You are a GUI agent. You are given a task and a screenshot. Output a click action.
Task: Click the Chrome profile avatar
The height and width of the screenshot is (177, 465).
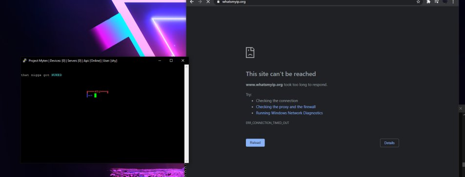pyautogui.click(x=445, y=1)
